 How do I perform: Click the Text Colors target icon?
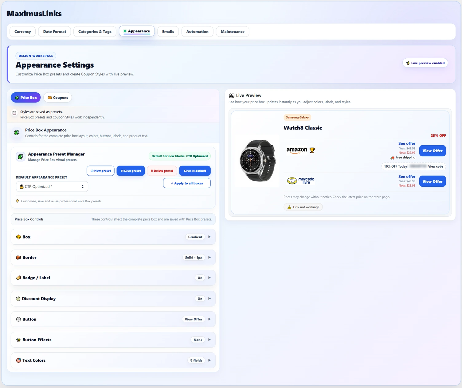pos(18,360)
